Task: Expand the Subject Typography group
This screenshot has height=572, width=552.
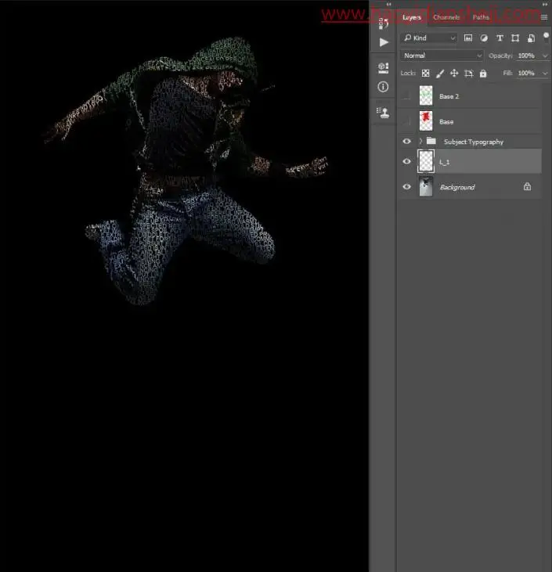Action: pyautogui.click(x=420, y=141)
